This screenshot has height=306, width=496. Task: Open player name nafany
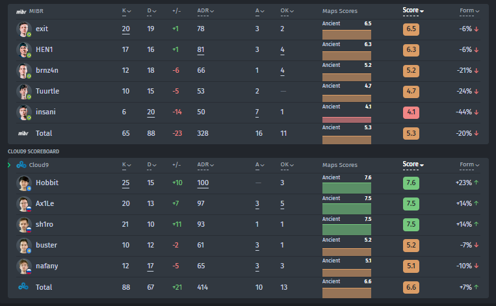click(47, 266)
